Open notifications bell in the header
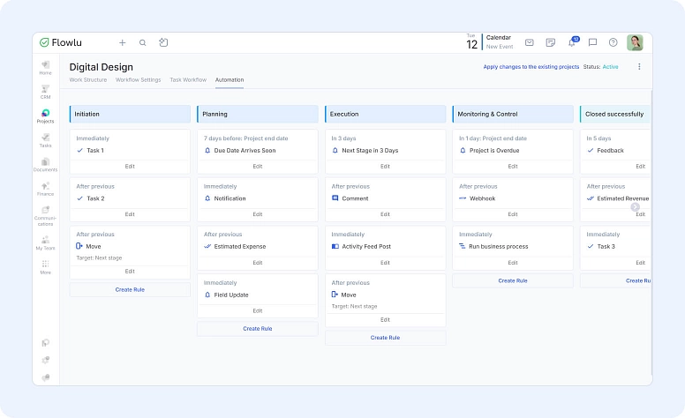Viewport: 685px width, 418px height. [x=572, y=42]
